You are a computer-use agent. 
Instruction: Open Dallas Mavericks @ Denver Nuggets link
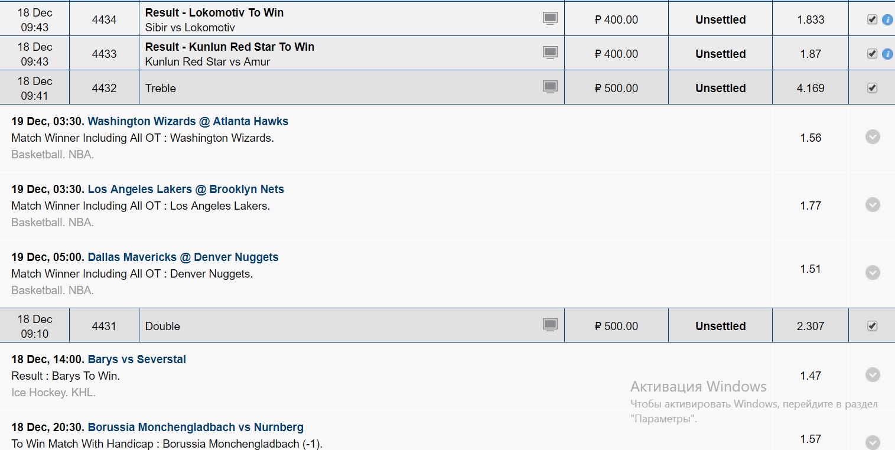[x=183, y=257]
